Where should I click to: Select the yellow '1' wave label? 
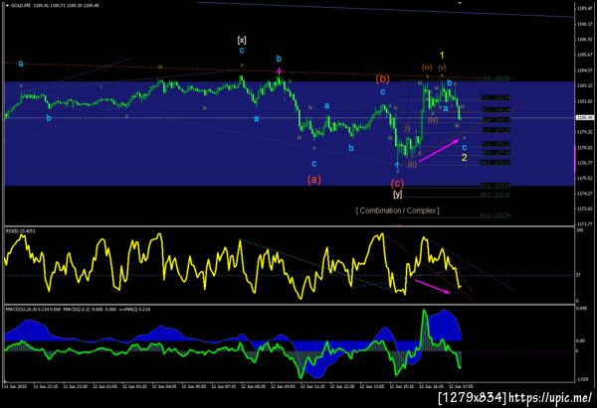pos(442,56)
